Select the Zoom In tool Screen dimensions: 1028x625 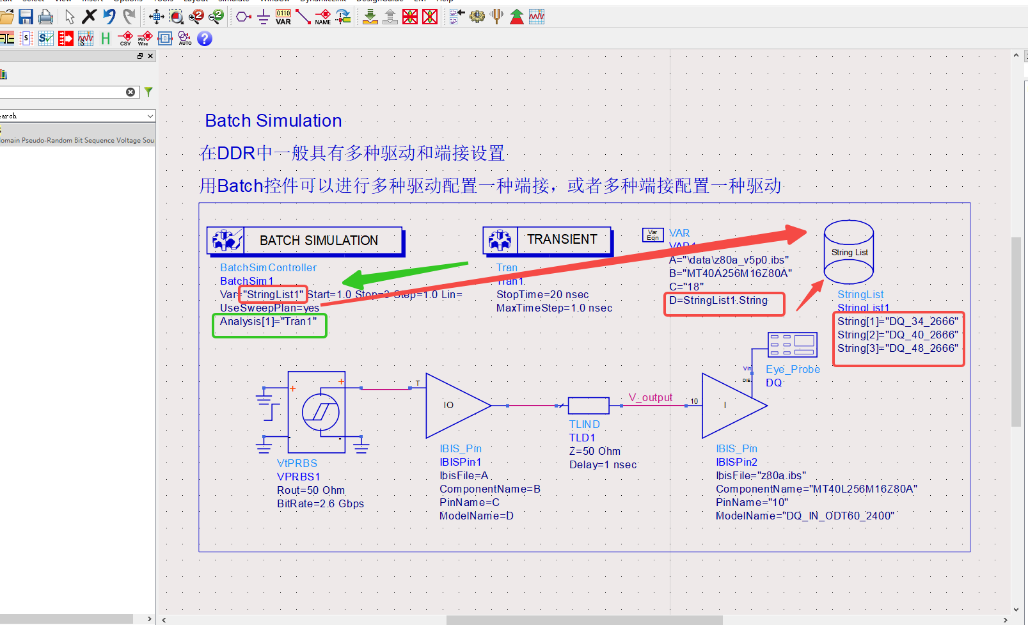[x=196, y=17]
